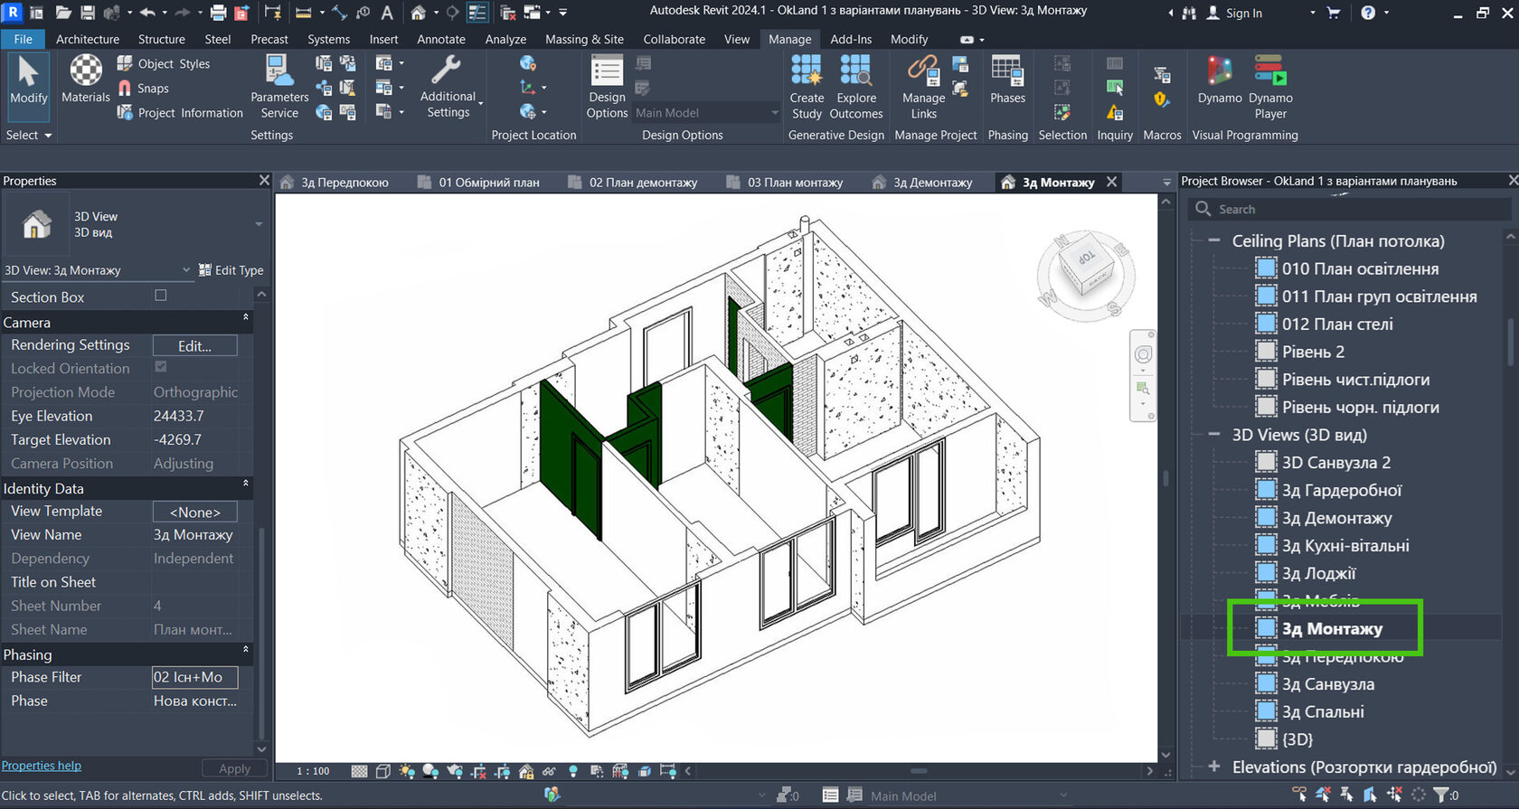1519x809 pixels.
Task: Collapse 3D Views tree node
Action: [1214, 435]
